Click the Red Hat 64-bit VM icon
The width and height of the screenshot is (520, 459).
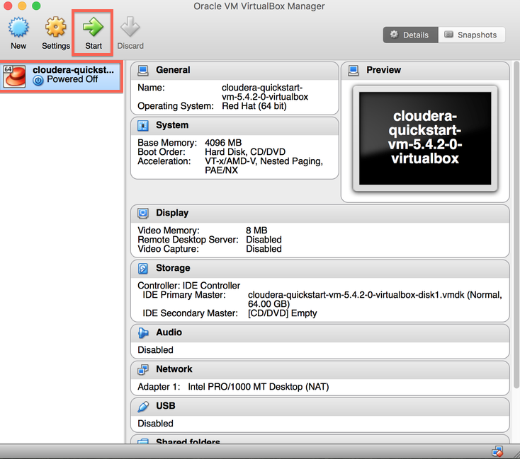[x=14, y=76]
